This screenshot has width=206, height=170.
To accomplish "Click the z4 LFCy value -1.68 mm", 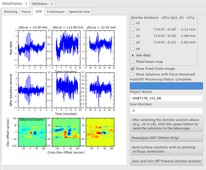I will [x=187, y=36].
